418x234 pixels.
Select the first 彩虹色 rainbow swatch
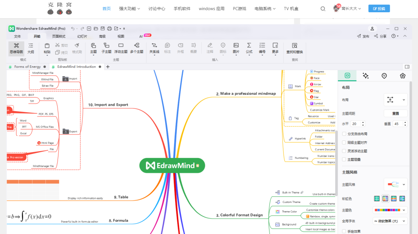click(x=377, y=198)
